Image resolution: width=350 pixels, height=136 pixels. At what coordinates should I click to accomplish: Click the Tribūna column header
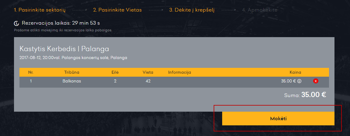click(72, 72)
